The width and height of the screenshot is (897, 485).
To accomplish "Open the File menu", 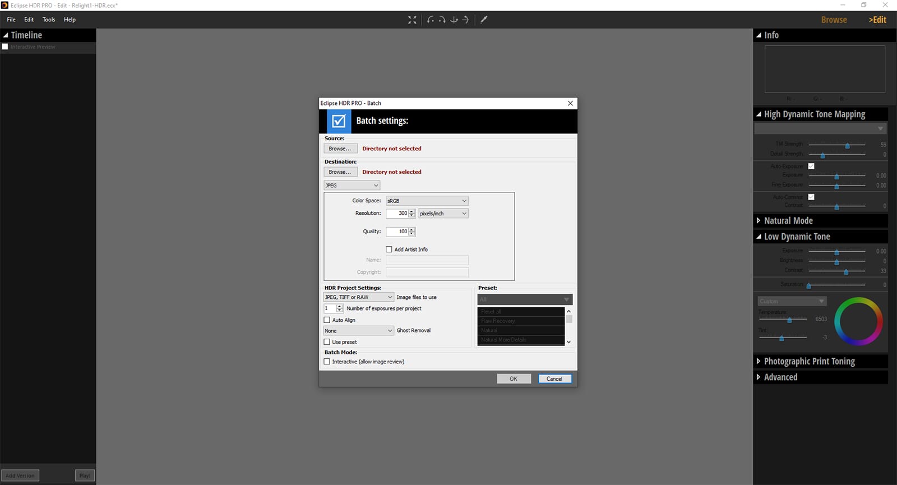I will coord(11,20).
